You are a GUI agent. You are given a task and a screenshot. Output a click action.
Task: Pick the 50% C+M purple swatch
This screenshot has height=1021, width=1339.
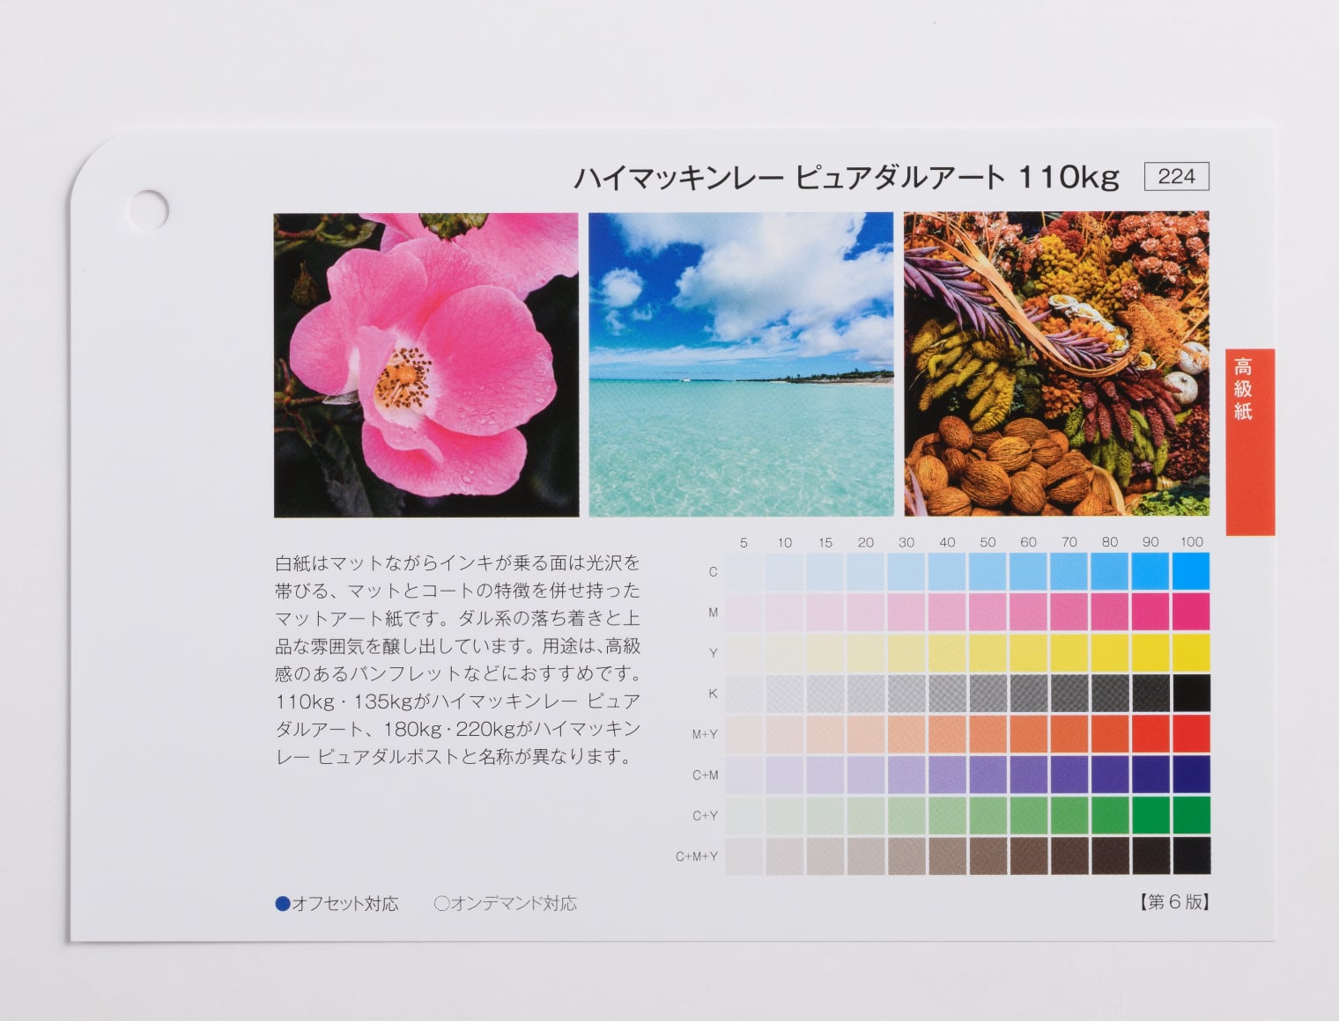coord(988,775)
